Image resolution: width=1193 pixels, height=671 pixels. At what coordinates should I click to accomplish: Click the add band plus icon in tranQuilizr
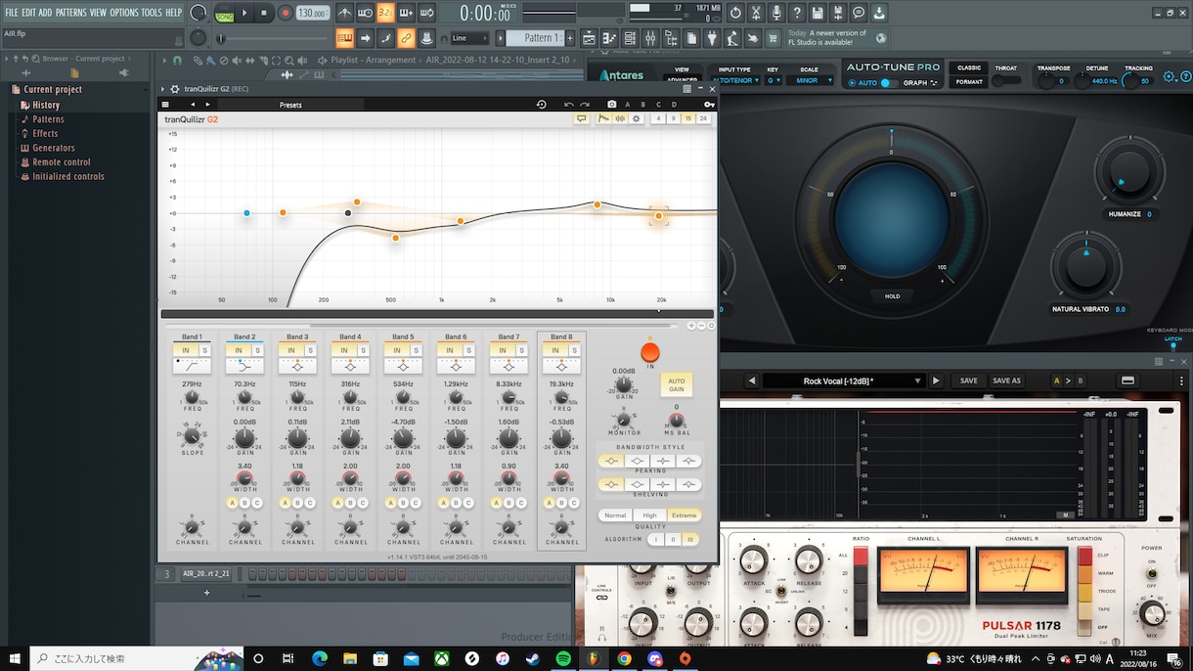pos(691,326)
